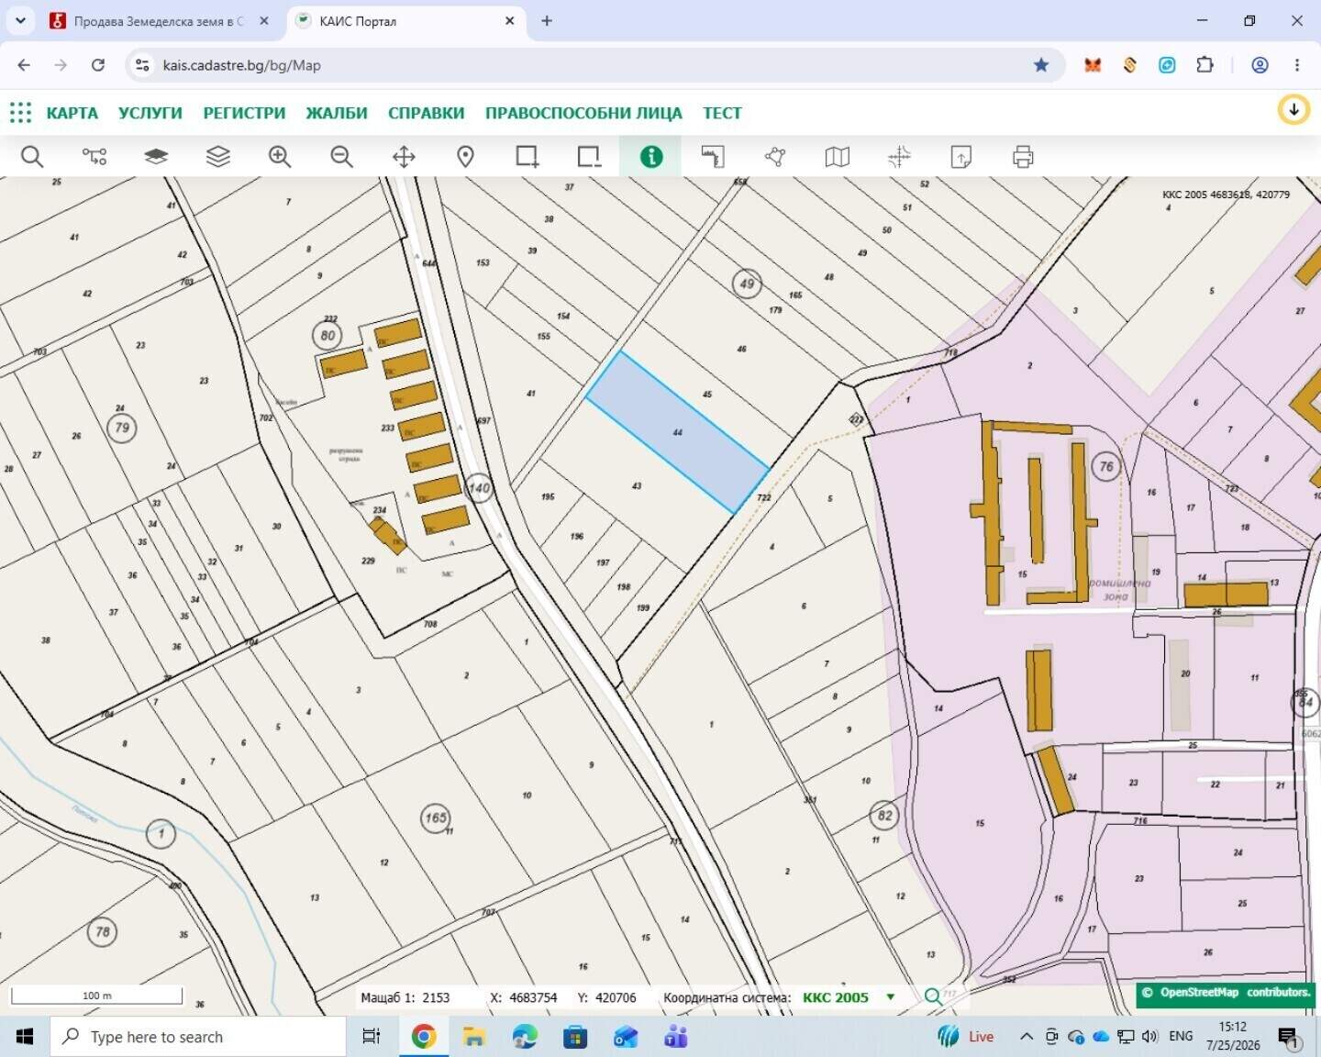This screenshot has width=1321, height=1057.
Task: Select the rectangle add-selection tool
Action: pyautogui.click(x=527, y=157)
